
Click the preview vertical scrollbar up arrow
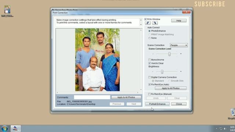point(141,30)
